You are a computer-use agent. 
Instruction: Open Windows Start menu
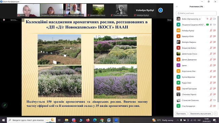(3, 120)
